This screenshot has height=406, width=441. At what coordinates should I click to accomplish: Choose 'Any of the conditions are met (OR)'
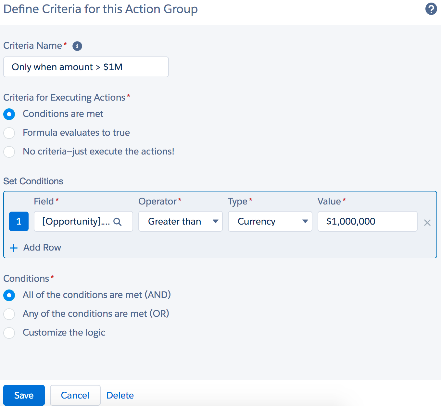point(9,314)
